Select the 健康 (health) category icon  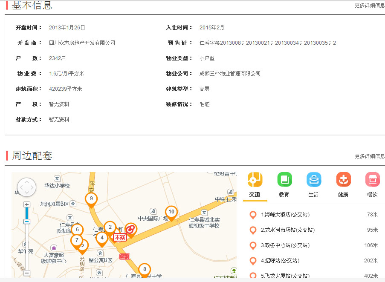[x=343, y=180]
